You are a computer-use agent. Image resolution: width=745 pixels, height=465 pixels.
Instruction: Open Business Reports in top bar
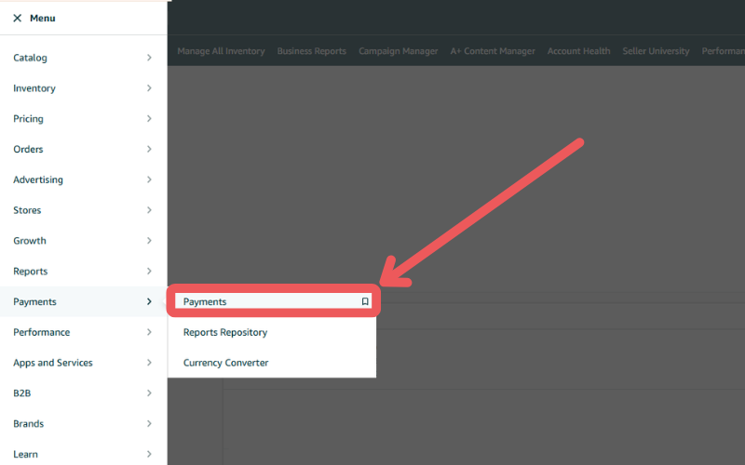coord(312,51)
